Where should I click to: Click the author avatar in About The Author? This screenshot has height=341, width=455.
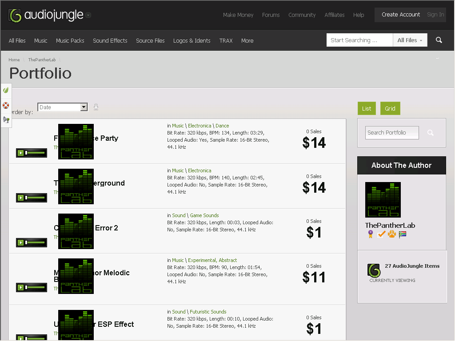[x=383, y=200]
